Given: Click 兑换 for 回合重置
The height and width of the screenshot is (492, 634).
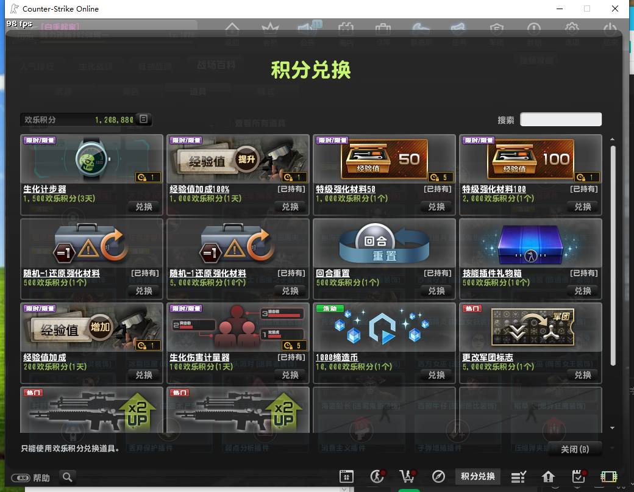Looking at the screenshot, I should point(436,291).
